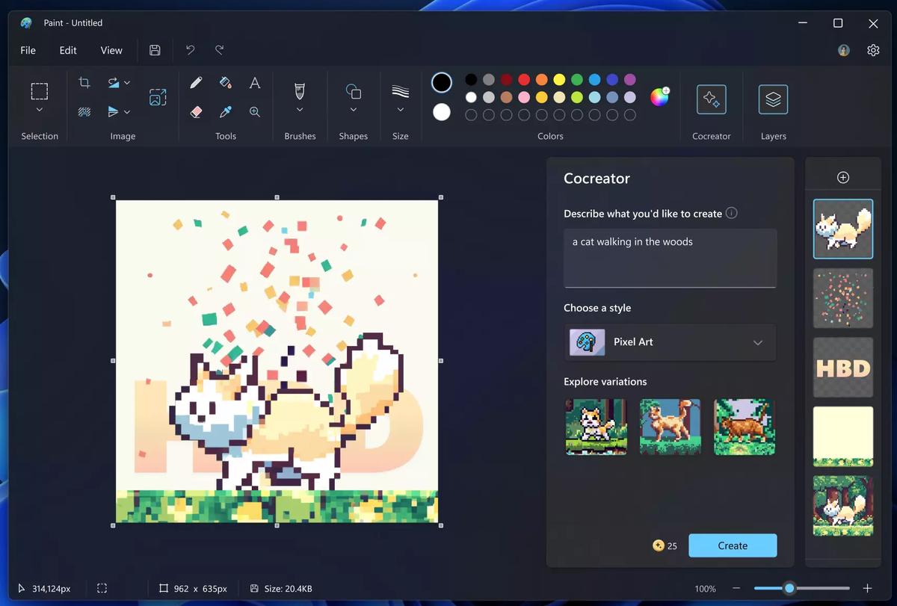Pick the red palette color
This screenshot has height=606, width=897.
point(524,79)
